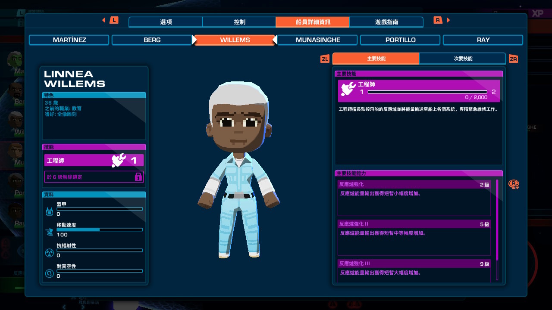Click the engineer XP progress bar
The height and width of the screenshot is (310, 552).
(427, 92)
